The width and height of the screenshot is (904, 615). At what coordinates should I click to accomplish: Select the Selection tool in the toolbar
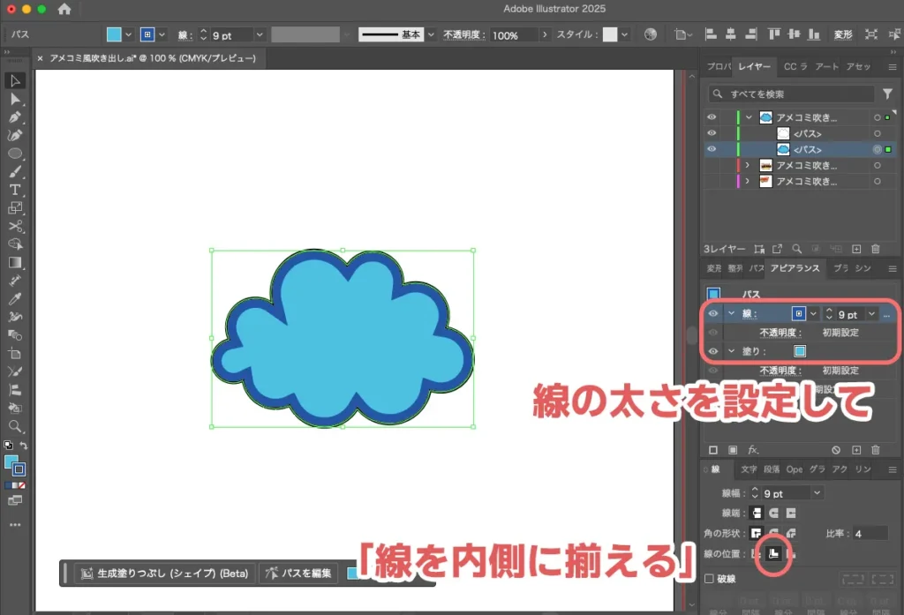(15, 81)
